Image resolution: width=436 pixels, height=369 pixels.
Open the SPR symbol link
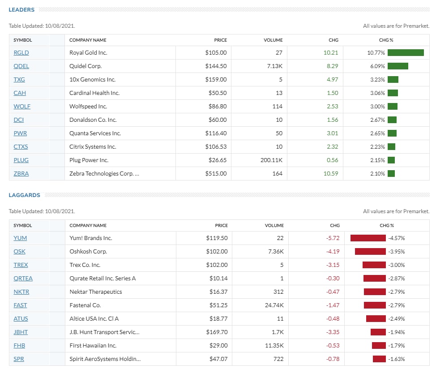[19, 359]
